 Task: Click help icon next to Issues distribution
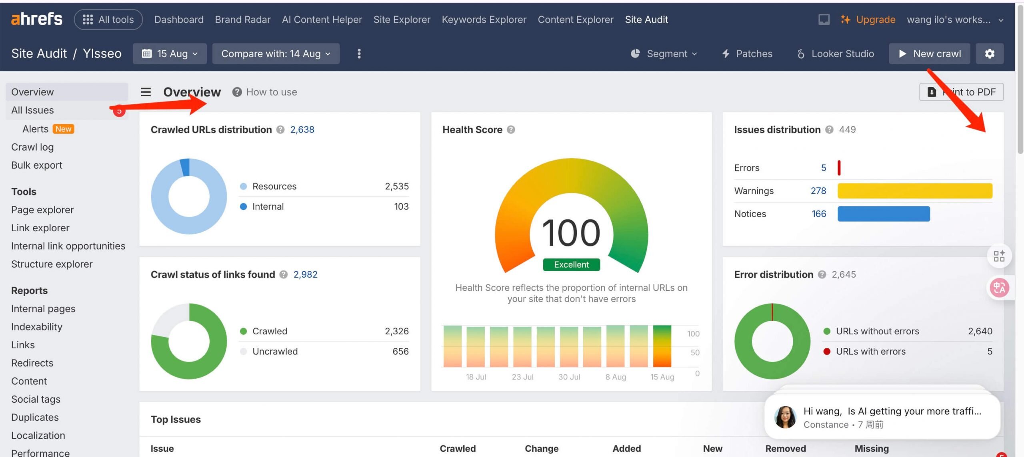[829, 129]
